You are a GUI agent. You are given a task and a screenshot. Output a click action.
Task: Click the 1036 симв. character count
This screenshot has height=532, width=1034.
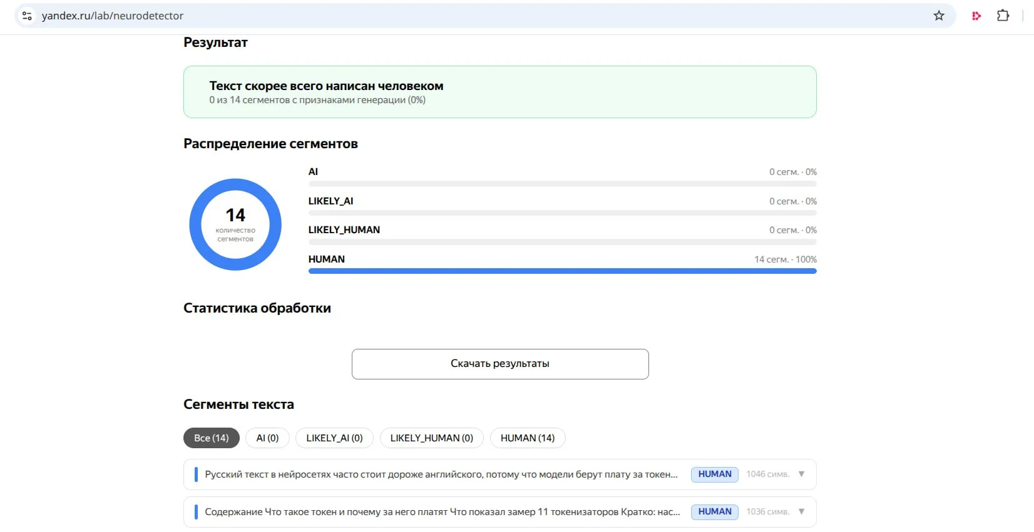(767, 512)
